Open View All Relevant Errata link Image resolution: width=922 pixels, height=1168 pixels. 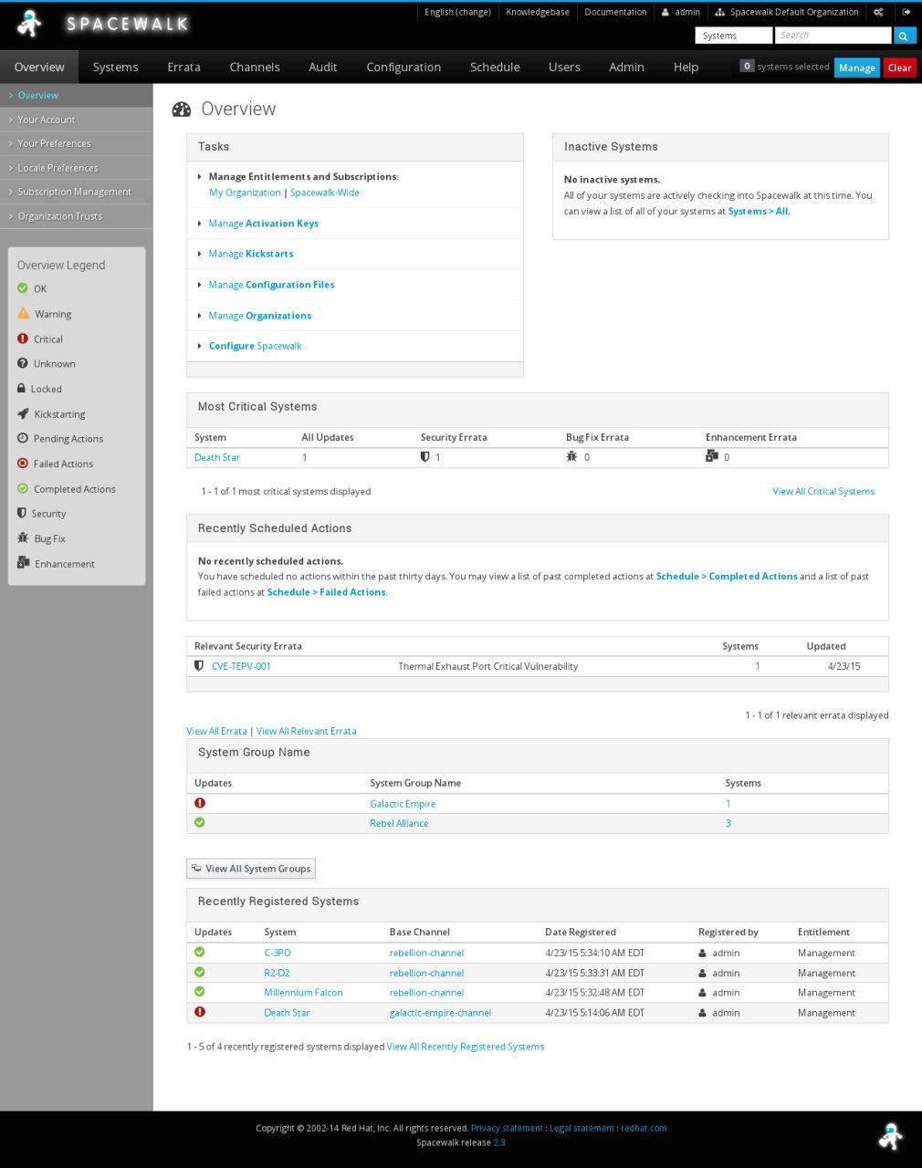pyautogui.click(x=306, y=731)
